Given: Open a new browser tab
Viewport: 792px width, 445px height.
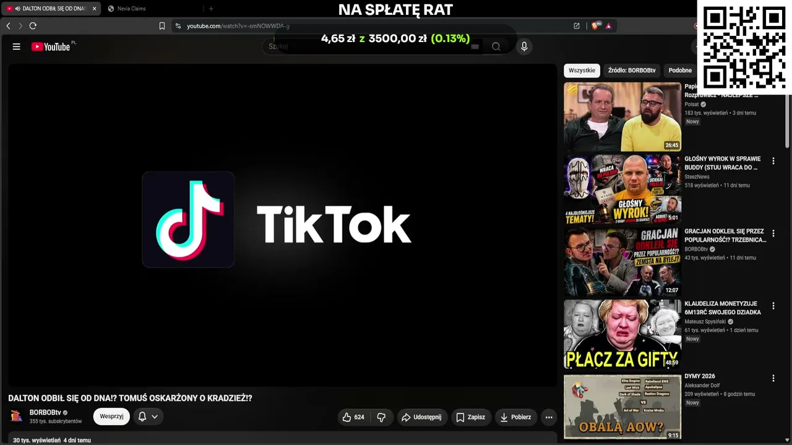Looking at the screenshot, I should (211, 9).
